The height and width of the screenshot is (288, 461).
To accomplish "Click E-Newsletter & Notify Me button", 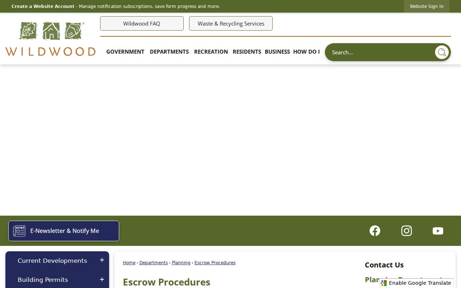I will pyautogui.click(x=64, y=231).
